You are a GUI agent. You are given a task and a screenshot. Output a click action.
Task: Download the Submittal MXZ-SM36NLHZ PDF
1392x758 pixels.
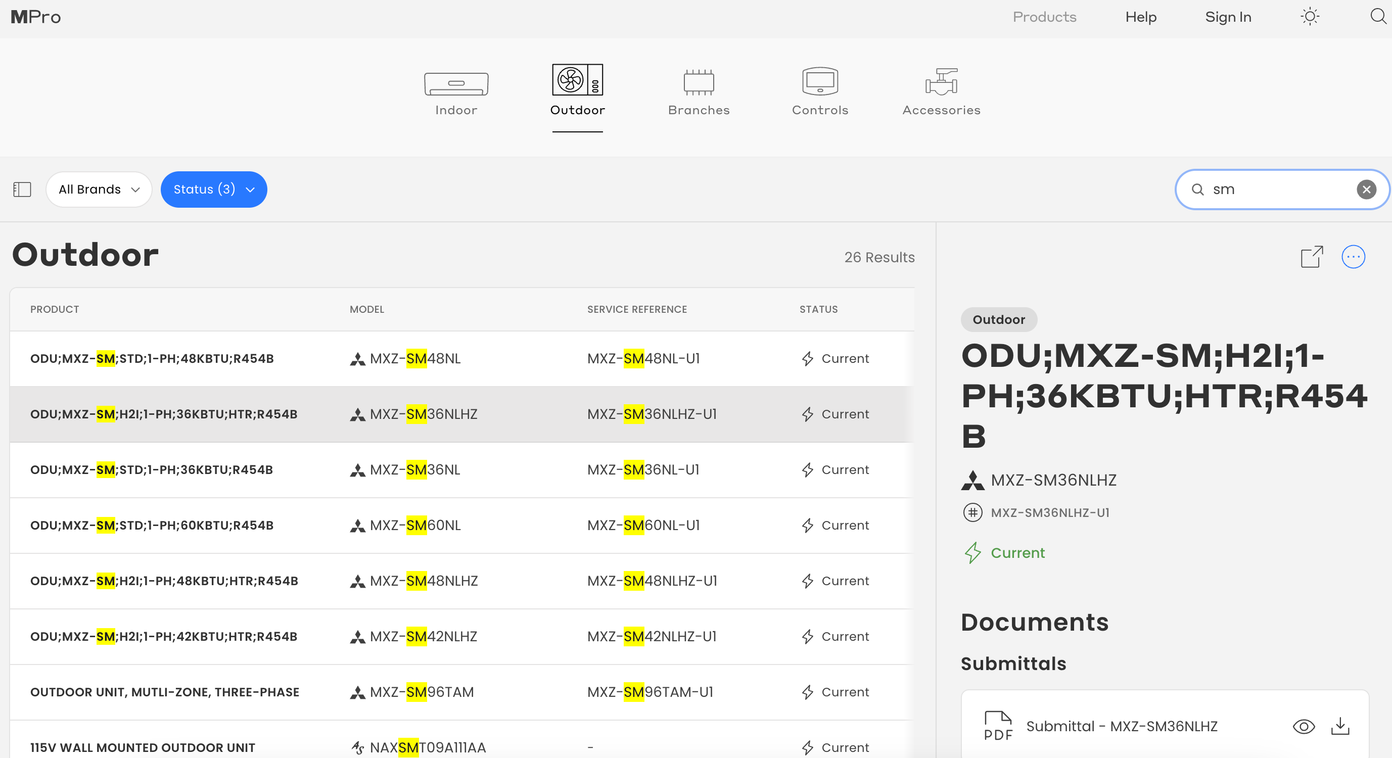(1339, 726)
